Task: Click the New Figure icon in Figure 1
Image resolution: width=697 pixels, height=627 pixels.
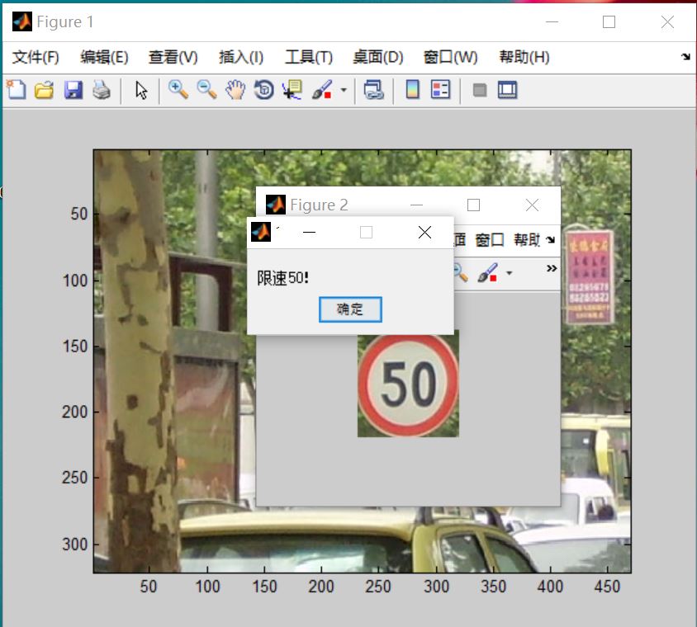Action: [17, 90]
